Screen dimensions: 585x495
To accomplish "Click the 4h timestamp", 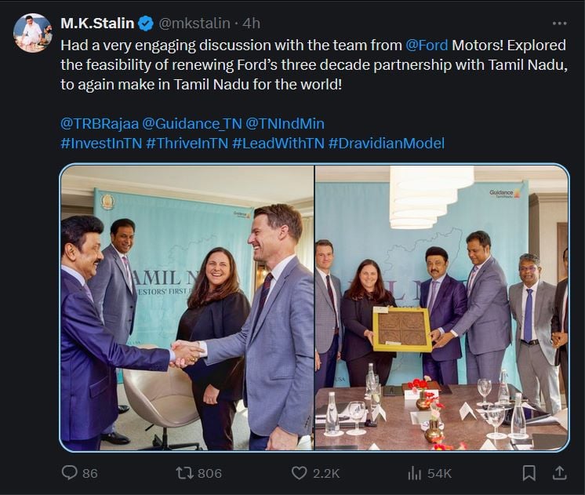I will tap(252, 24).
